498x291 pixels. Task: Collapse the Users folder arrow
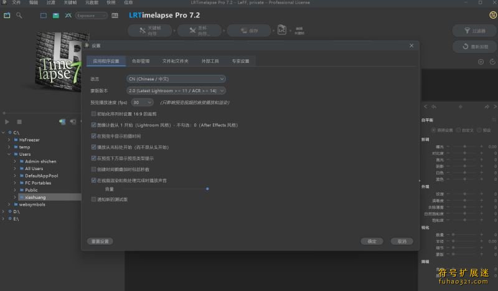pyautogui.click(x=9, y=154)
